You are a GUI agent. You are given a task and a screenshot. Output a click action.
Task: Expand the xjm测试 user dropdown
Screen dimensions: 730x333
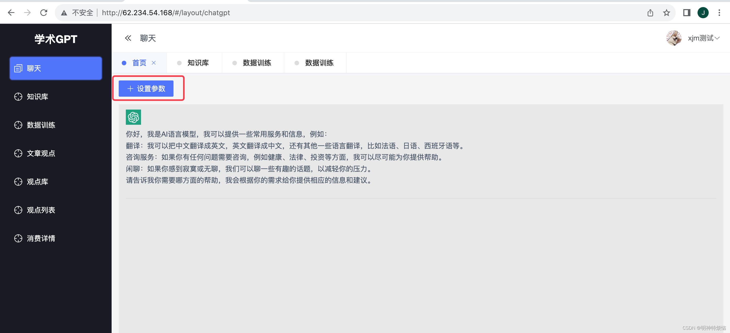pyautogui.click(x=703, y=38)
